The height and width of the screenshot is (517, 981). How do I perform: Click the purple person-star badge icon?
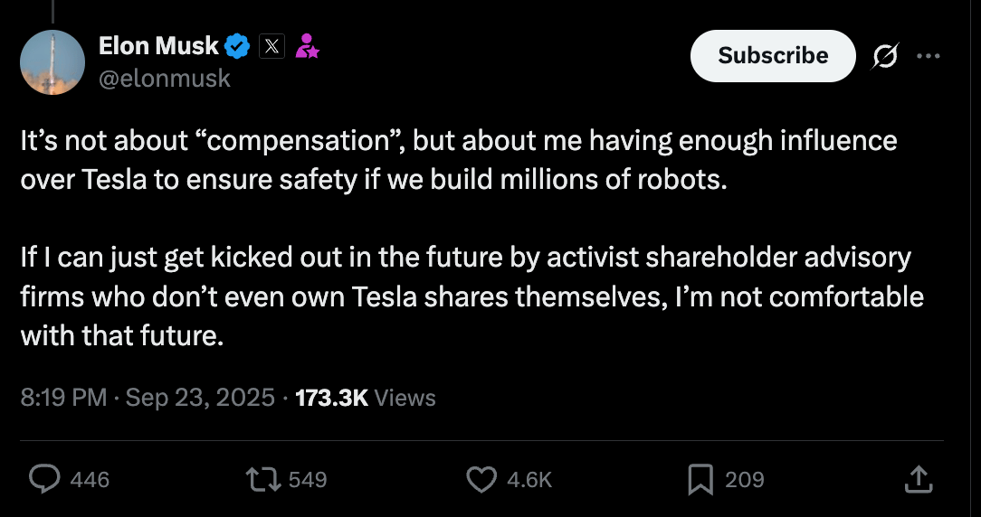coord(308,45)
